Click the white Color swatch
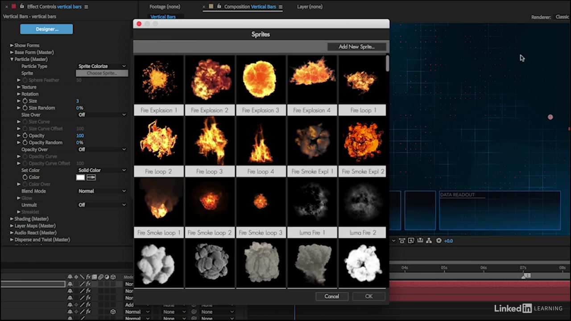 [80, 177]
